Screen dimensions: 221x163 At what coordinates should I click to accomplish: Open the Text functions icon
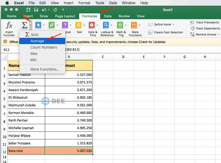78,25
